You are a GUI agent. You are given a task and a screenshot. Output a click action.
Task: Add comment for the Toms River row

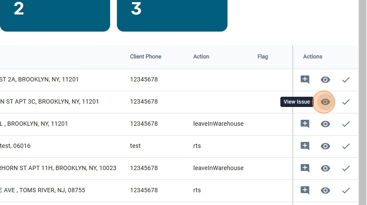305,191
